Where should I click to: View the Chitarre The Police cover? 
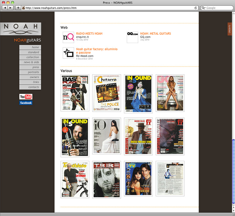pos(106,93)
